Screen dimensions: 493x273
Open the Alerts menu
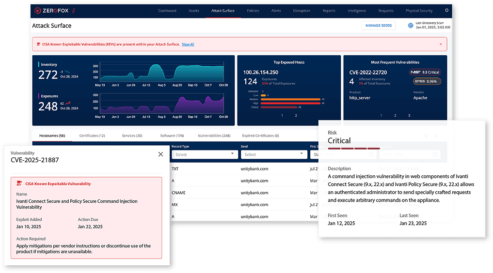pos(276,11)
